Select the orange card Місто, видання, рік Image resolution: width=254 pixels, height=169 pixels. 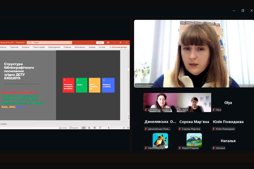[95, 85]
